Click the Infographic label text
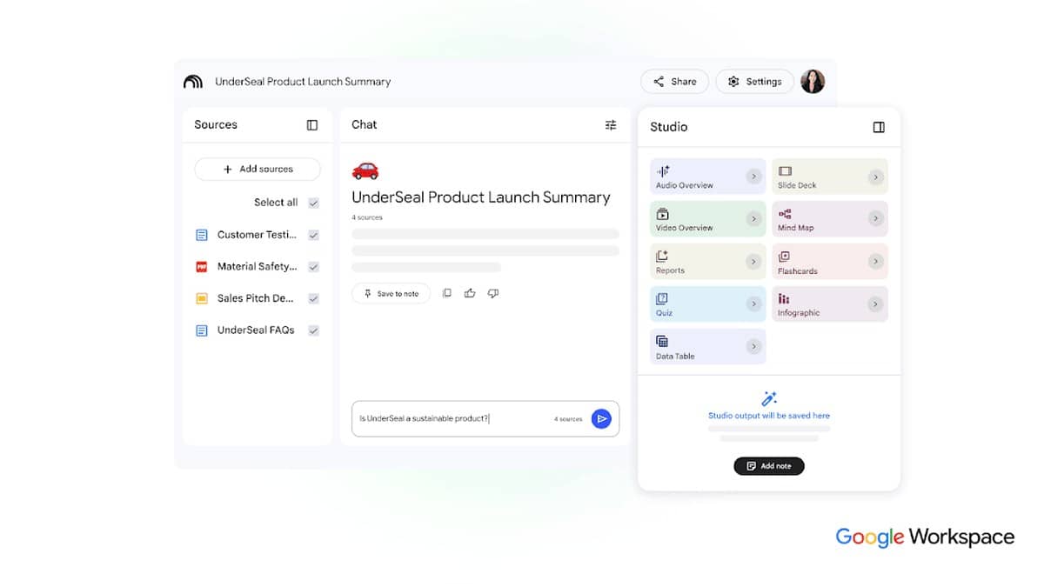This screenshot has height=587, width=1044. click(x=799, y=313)
